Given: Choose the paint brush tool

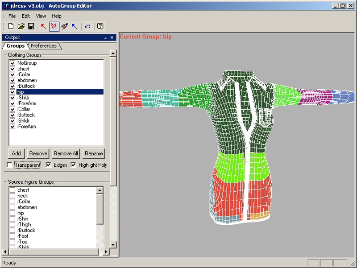Looking at the screenshot, I should pos(64,26).
